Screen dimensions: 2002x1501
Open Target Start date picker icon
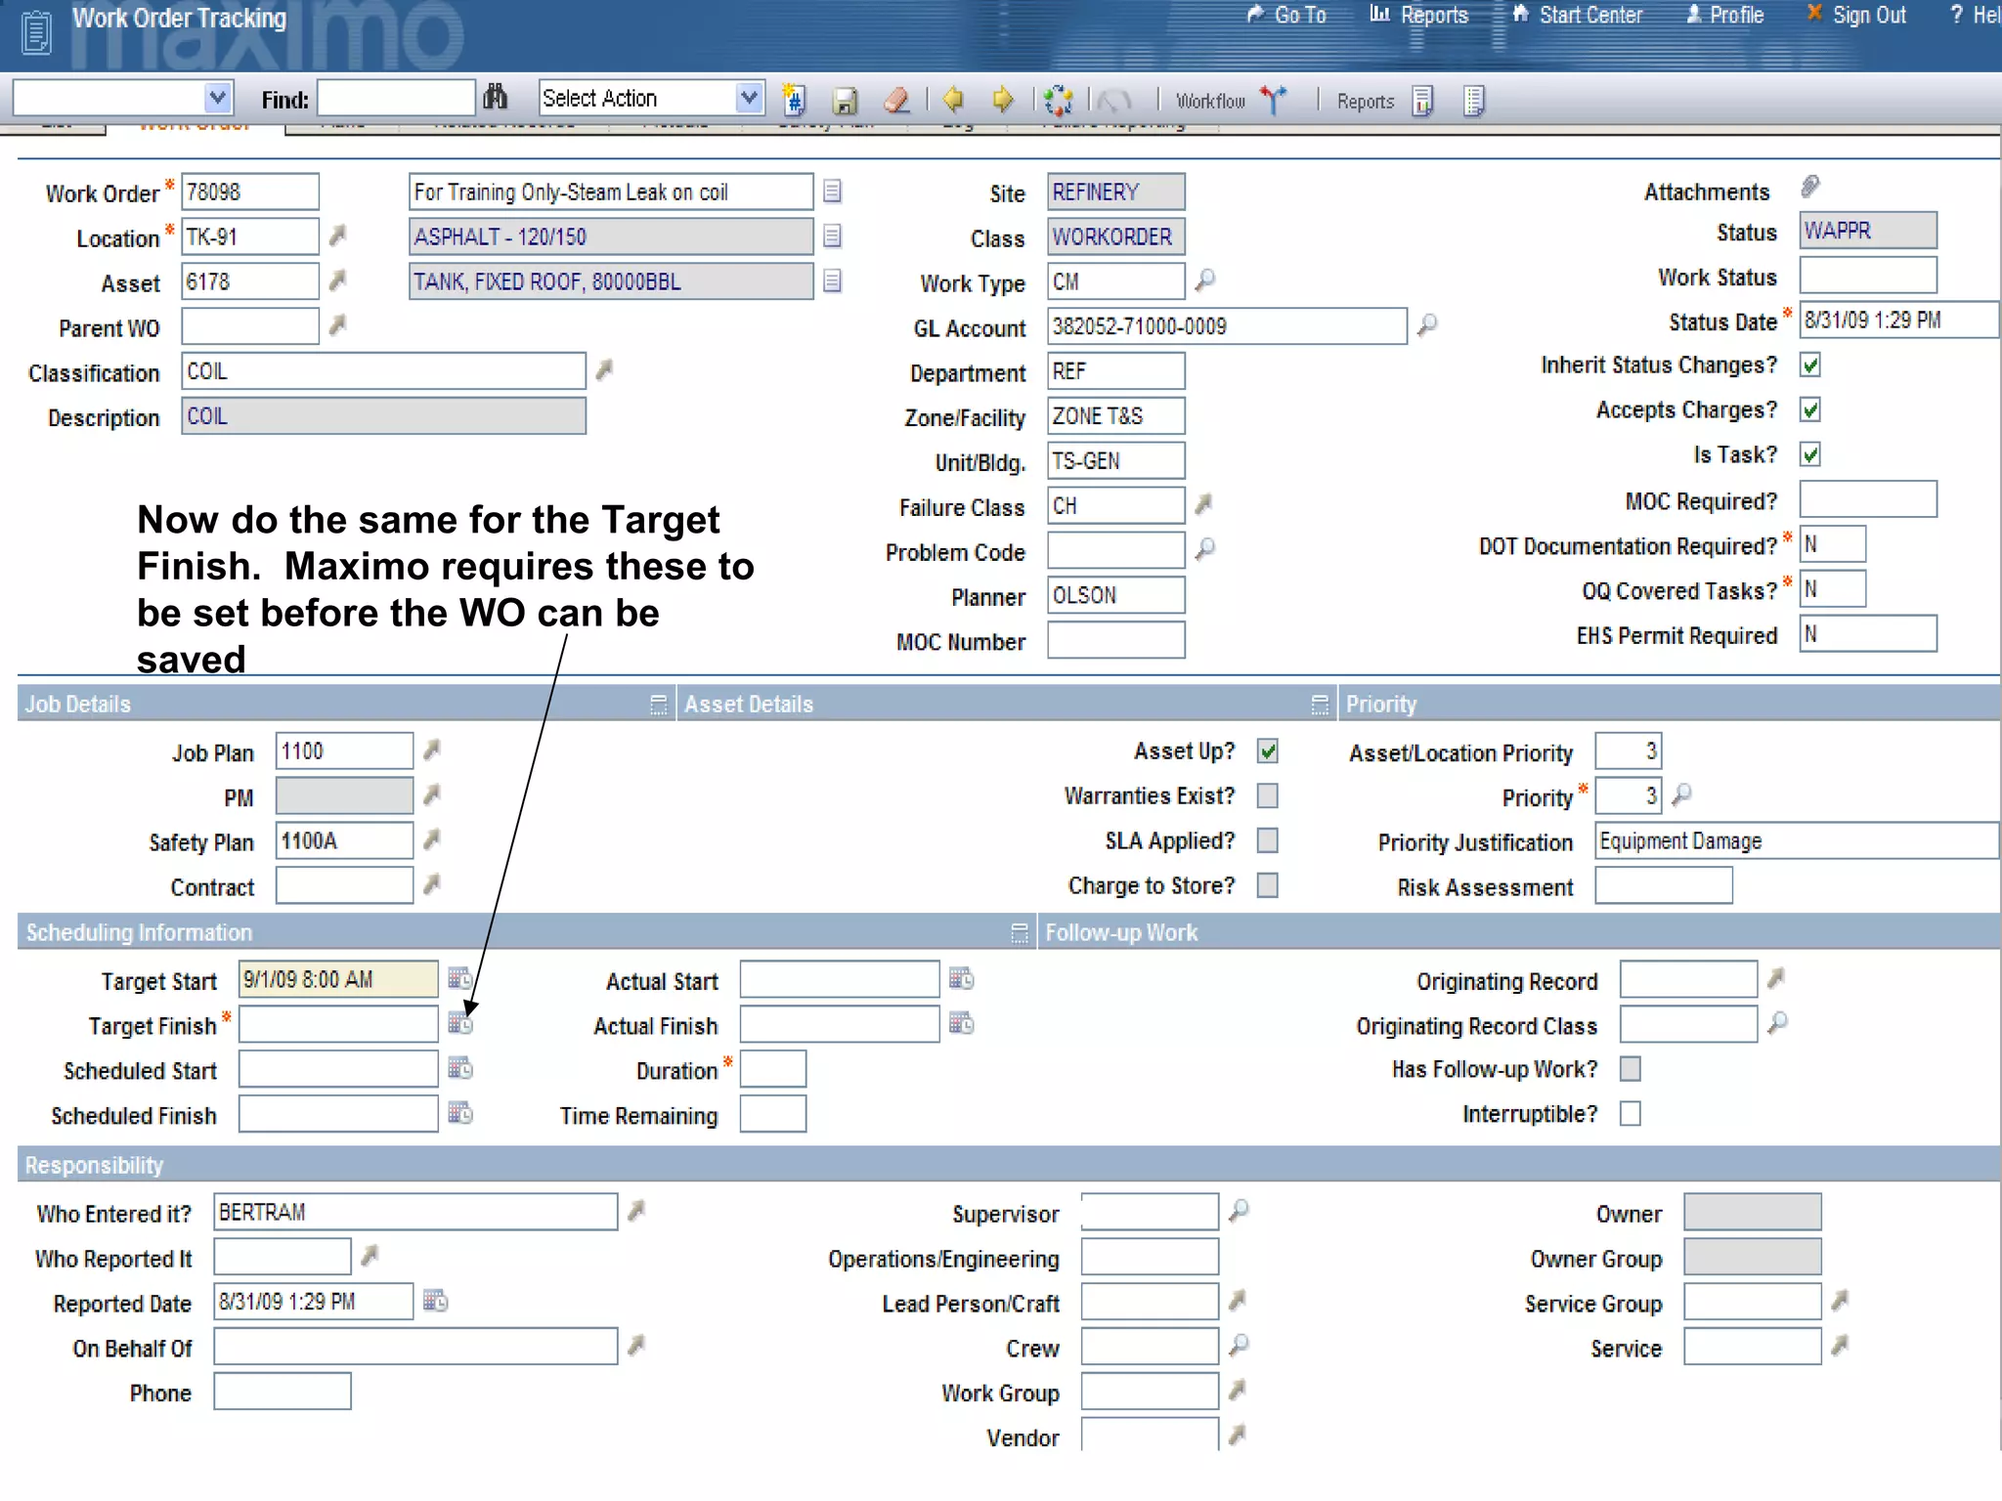[x=460, y=978]
